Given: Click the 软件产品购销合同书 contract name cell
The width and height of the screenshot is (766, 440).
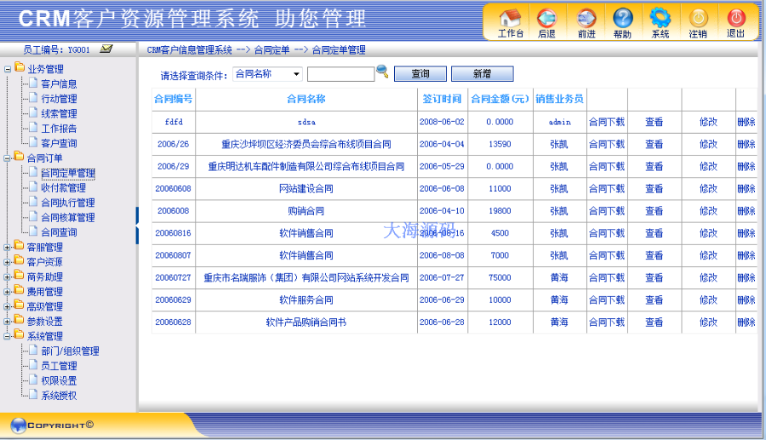Looking at the screenshot, I should point(306,323).
